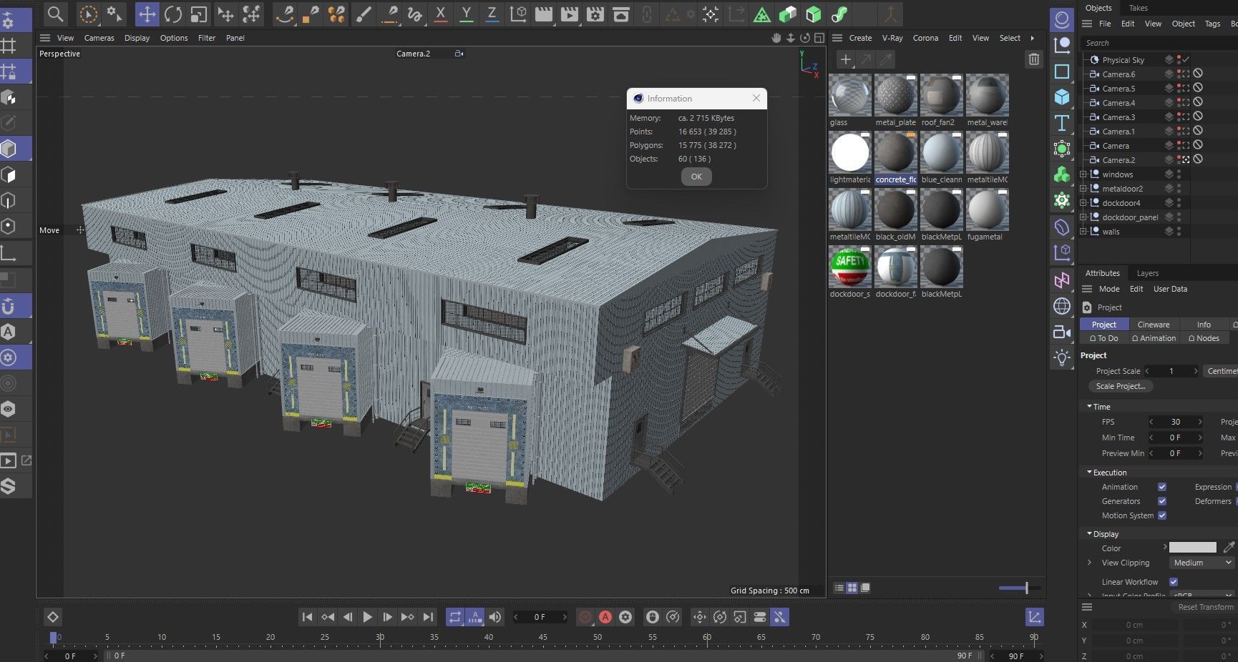The width and height of the screenshot is (1238, 662).
Task: Click OK in Information dialog
Action: 696,177
